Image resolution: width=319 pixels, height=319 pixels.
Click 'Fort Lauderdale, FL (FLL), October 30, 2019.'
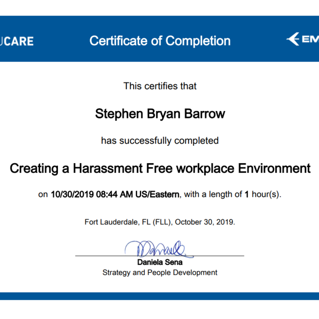159,222
